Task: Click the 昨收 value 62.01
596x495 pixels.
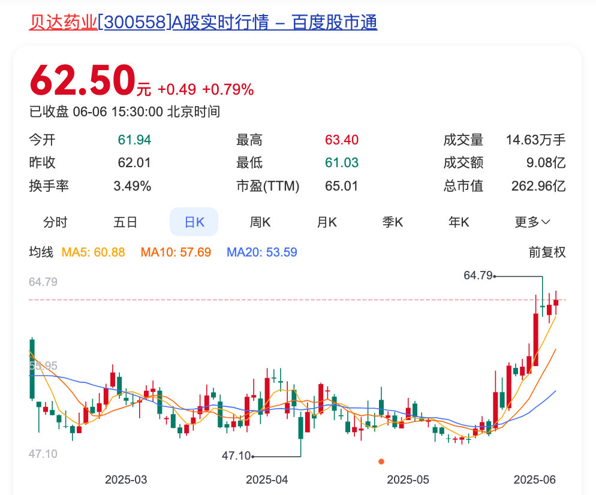Action: [134, 163]
